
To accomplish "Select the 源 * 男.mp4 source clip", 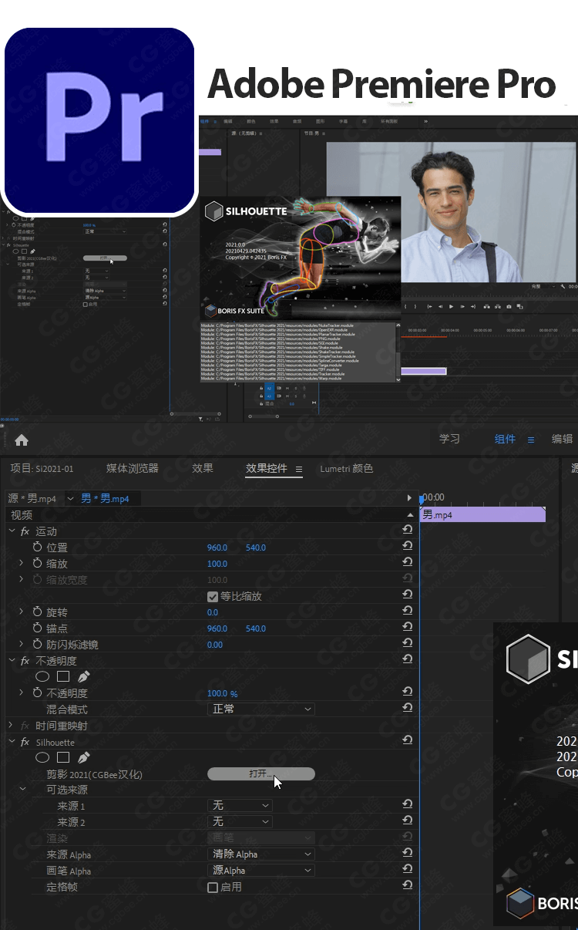I will pos(32,498).
